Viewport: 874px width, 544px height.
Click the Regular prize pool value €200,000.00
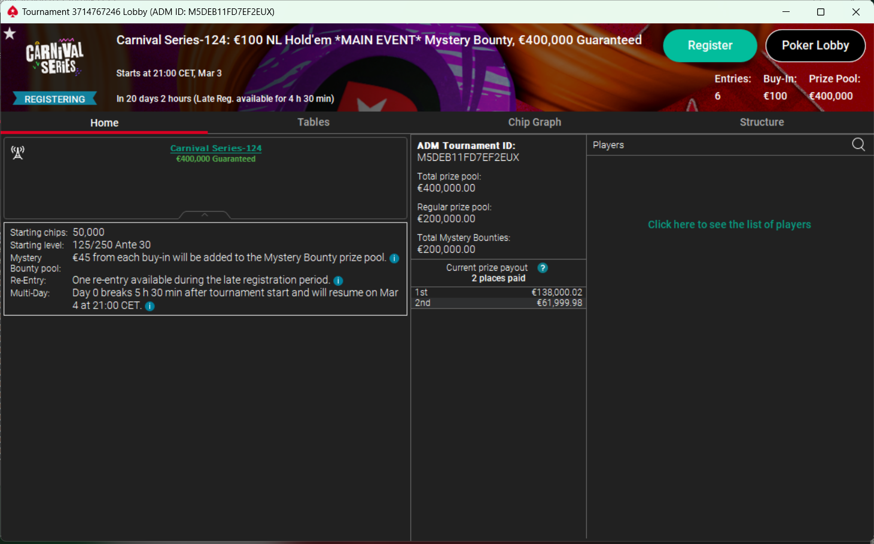click(446, 219)
